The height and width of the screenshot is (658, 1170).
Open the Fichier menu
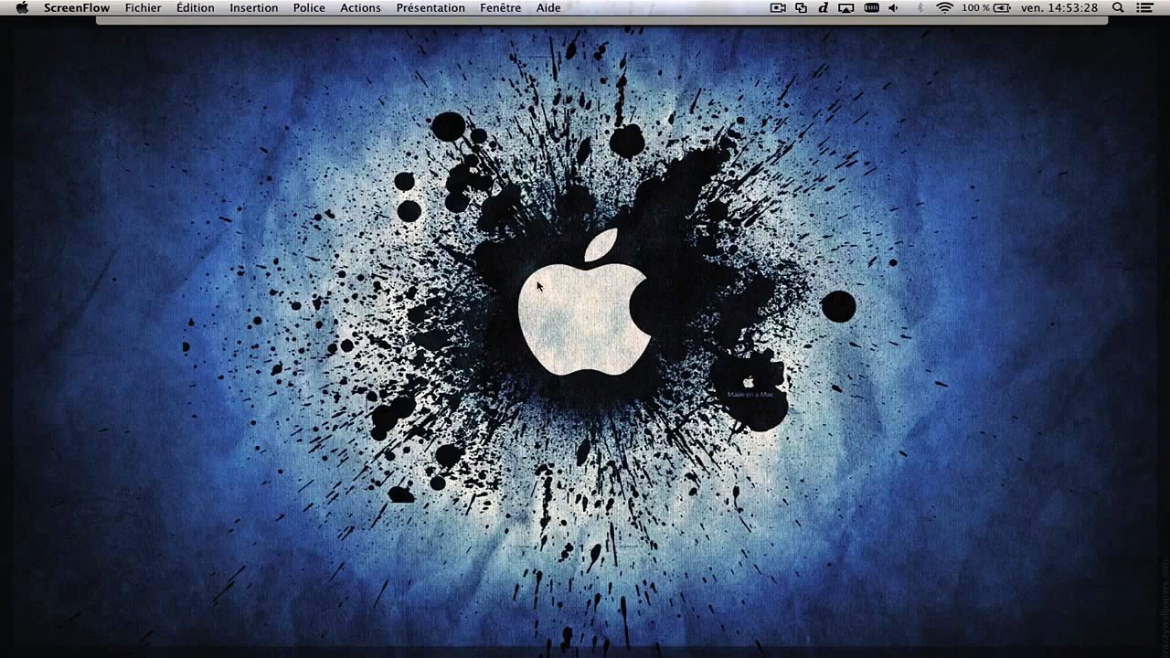click(x=144, y=7)
